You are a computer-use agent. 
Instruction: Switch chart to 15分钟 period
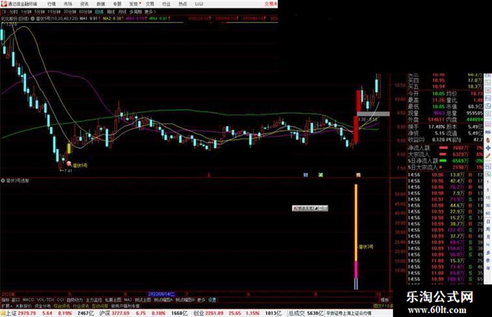click(54, 12)
